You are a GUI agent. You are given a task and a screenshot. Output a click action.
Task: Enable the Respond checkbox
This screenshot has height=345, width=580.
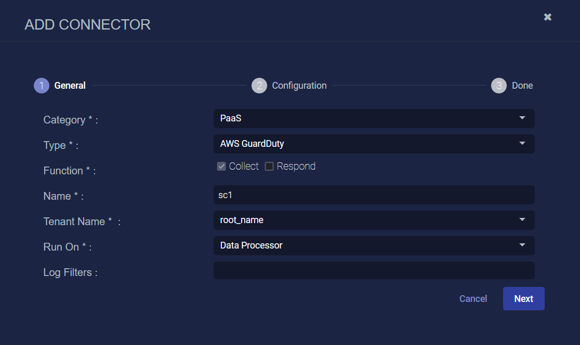pyautogui.click(x=269, y=166)
